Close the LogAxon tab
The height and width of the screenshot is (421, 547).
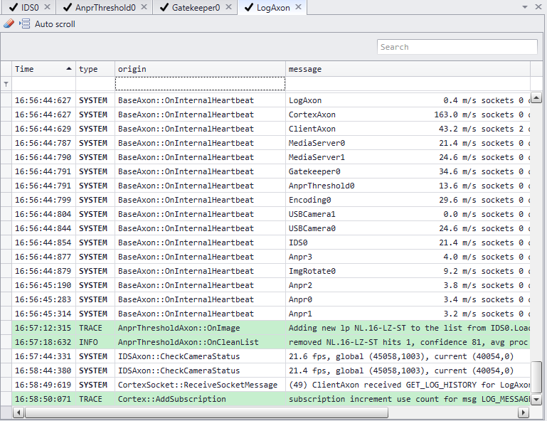pyautogui.click(x=298, y=7)
